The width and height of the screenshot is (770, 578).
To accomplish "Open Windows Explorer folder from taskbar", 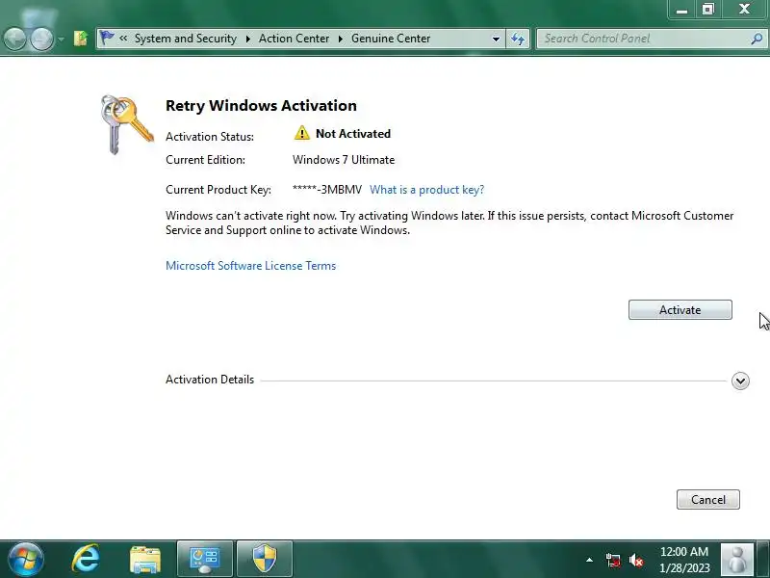I will [x=145, y=560].
